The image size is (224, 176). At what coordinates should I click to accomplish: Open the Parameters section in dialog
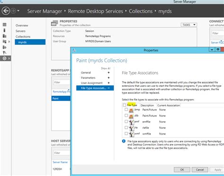pyautogui.click(x=88, y=78)
